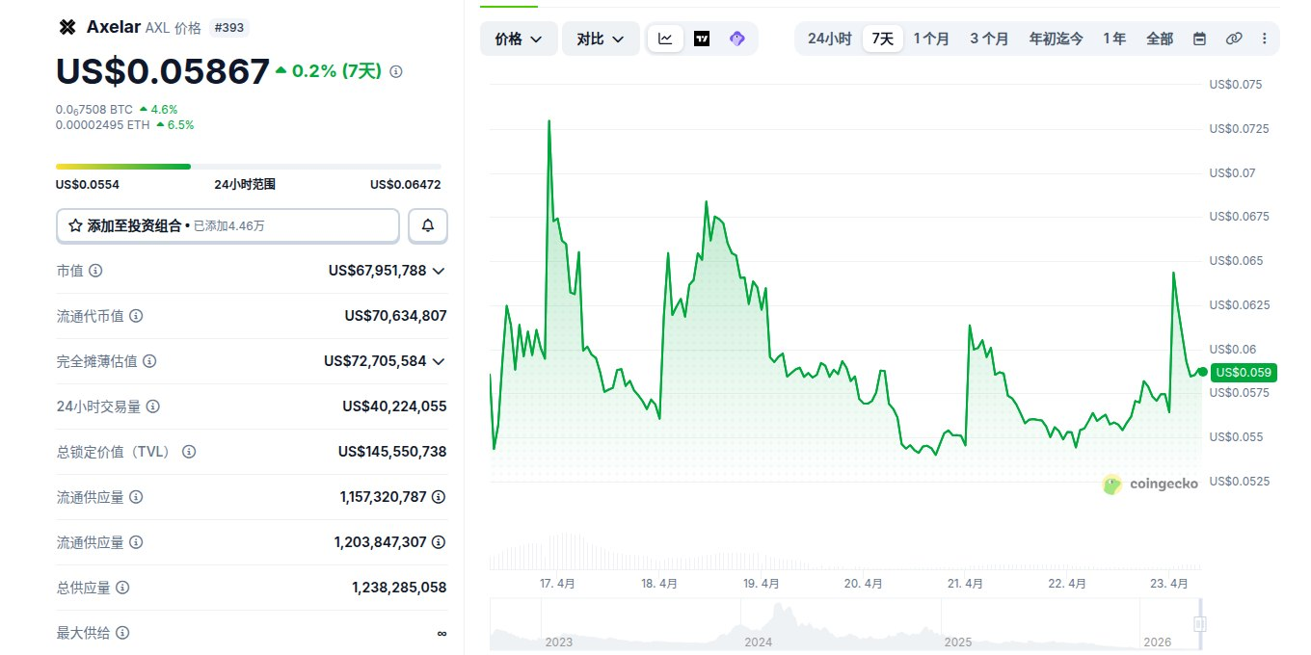
Task: Open the 价格 dropdown
Action: click(x=519, y=39)
